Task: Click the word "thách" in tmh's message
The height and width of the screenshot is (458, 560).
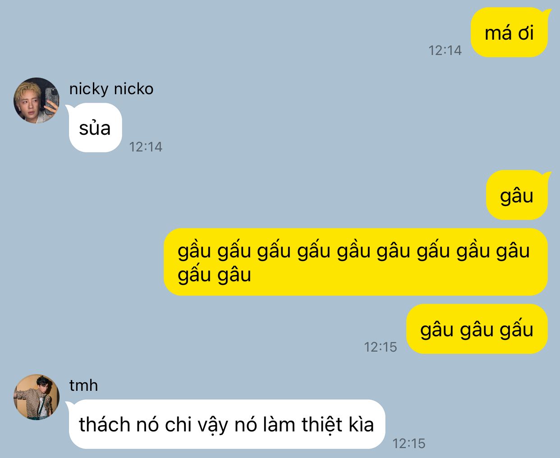Action: (x=106, y=425)
